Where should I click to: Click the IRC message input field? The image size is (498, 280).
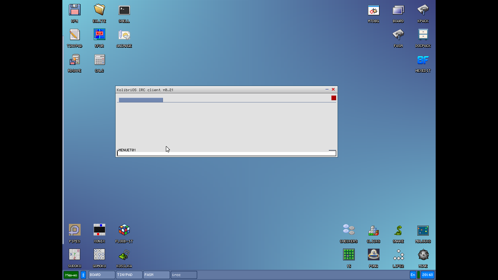[x=226, y=153]
